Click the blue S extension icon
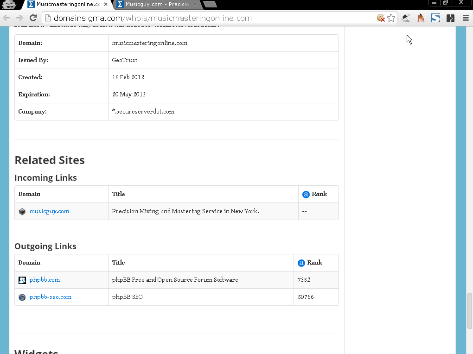Screen dimensions: 473x354 [x=435, y=18]
